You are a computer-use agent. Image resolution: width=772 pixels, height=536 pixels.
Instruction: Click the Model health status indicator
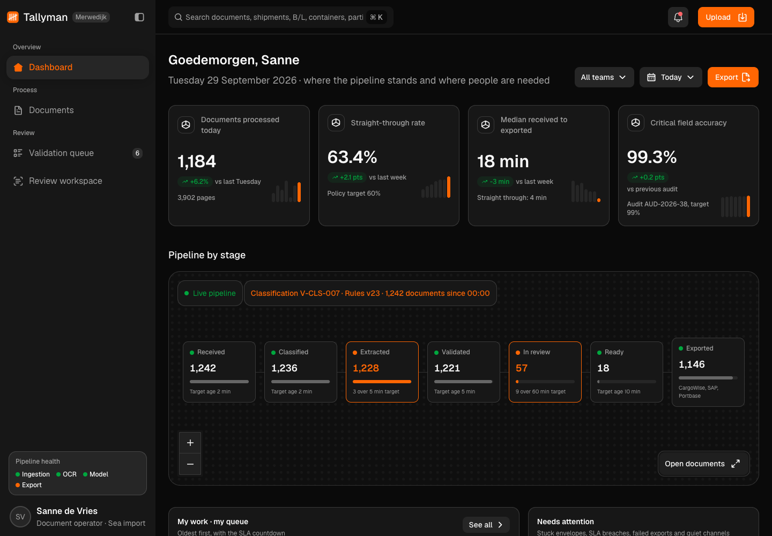tap(96, 474)
